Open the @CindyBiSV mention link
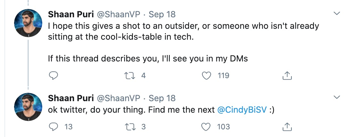 (242, 110)
